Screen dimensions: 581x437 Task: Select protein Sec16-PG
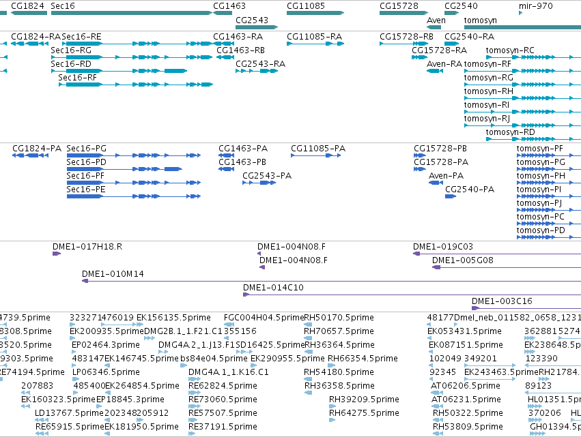tap(86, 149)
